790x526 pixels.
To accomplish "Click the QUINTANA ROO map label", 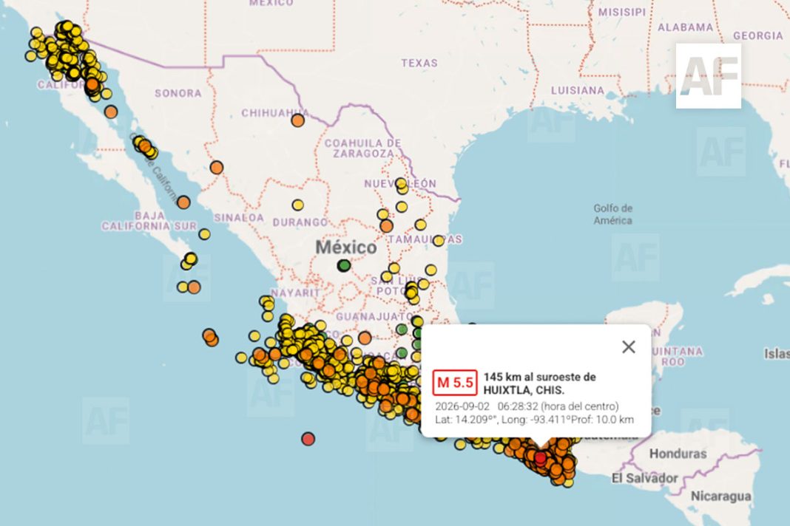I will (x=677, y=356).
